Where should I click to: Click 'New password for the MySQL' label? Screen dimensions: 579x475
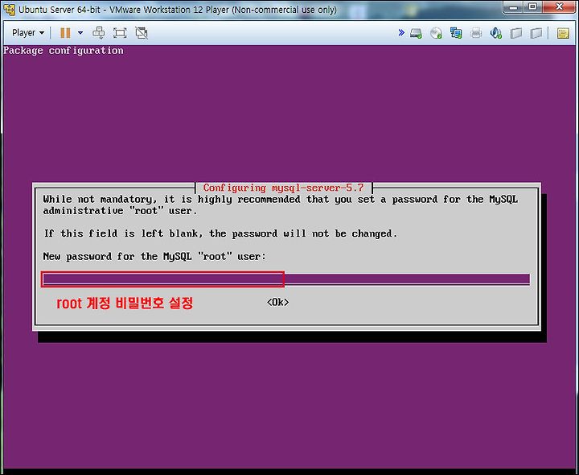[154, 257]
